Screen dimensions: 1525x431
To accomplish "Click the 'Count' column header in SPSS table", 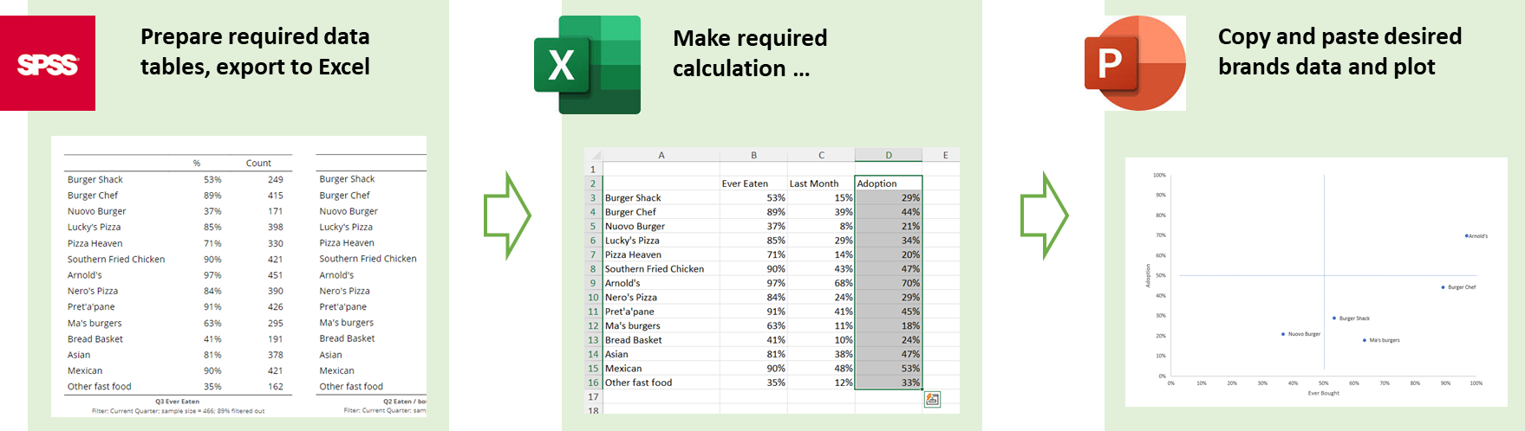I will coord(258,163).
